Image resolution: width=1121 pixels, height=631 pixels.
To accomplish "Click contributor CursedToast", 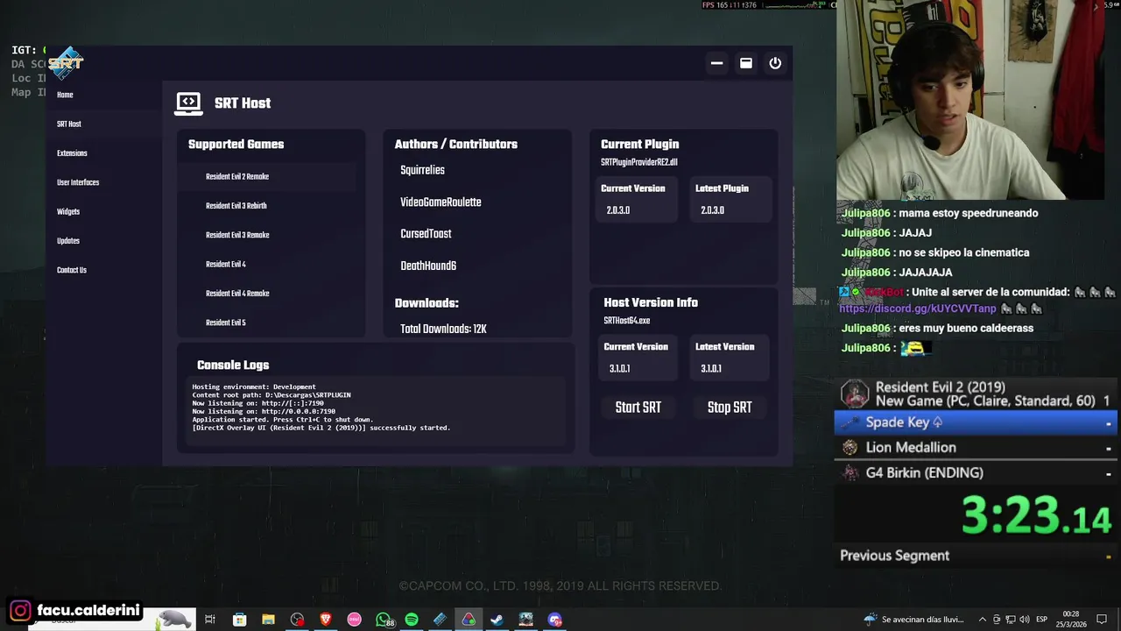I will pyautogui.click(x=426, y=234).
